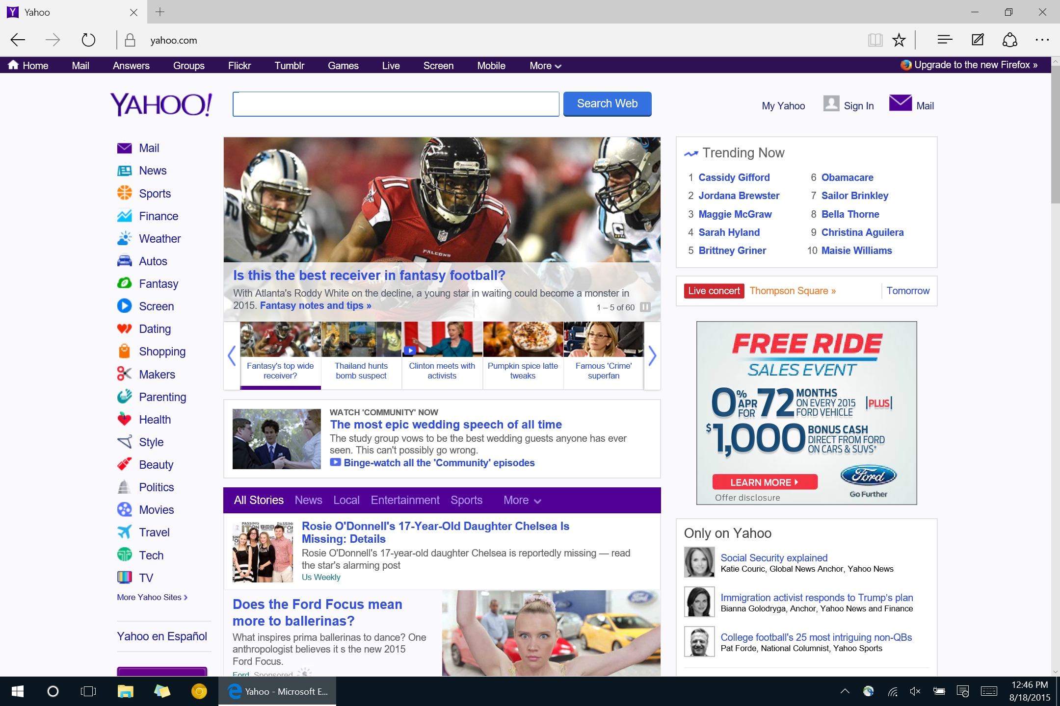Open File Explorer from taskbar
The width and height of the screenshot is (1060, 706).
click(x=125, y=691)
